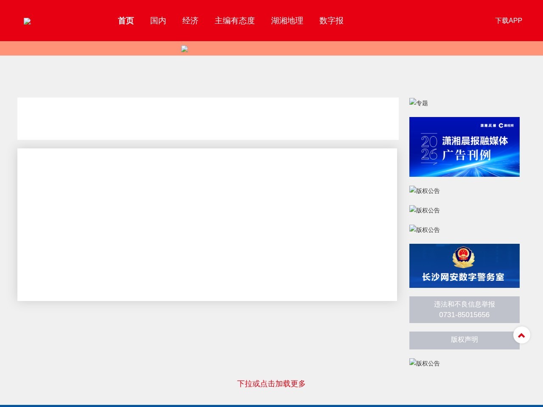Click the broken banner icon below the header
This screenshot has height=407, width=543.
tap(185, 49)
